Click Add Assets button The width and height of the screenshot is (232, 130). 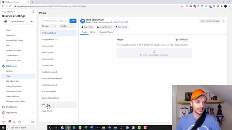(121, 27)
